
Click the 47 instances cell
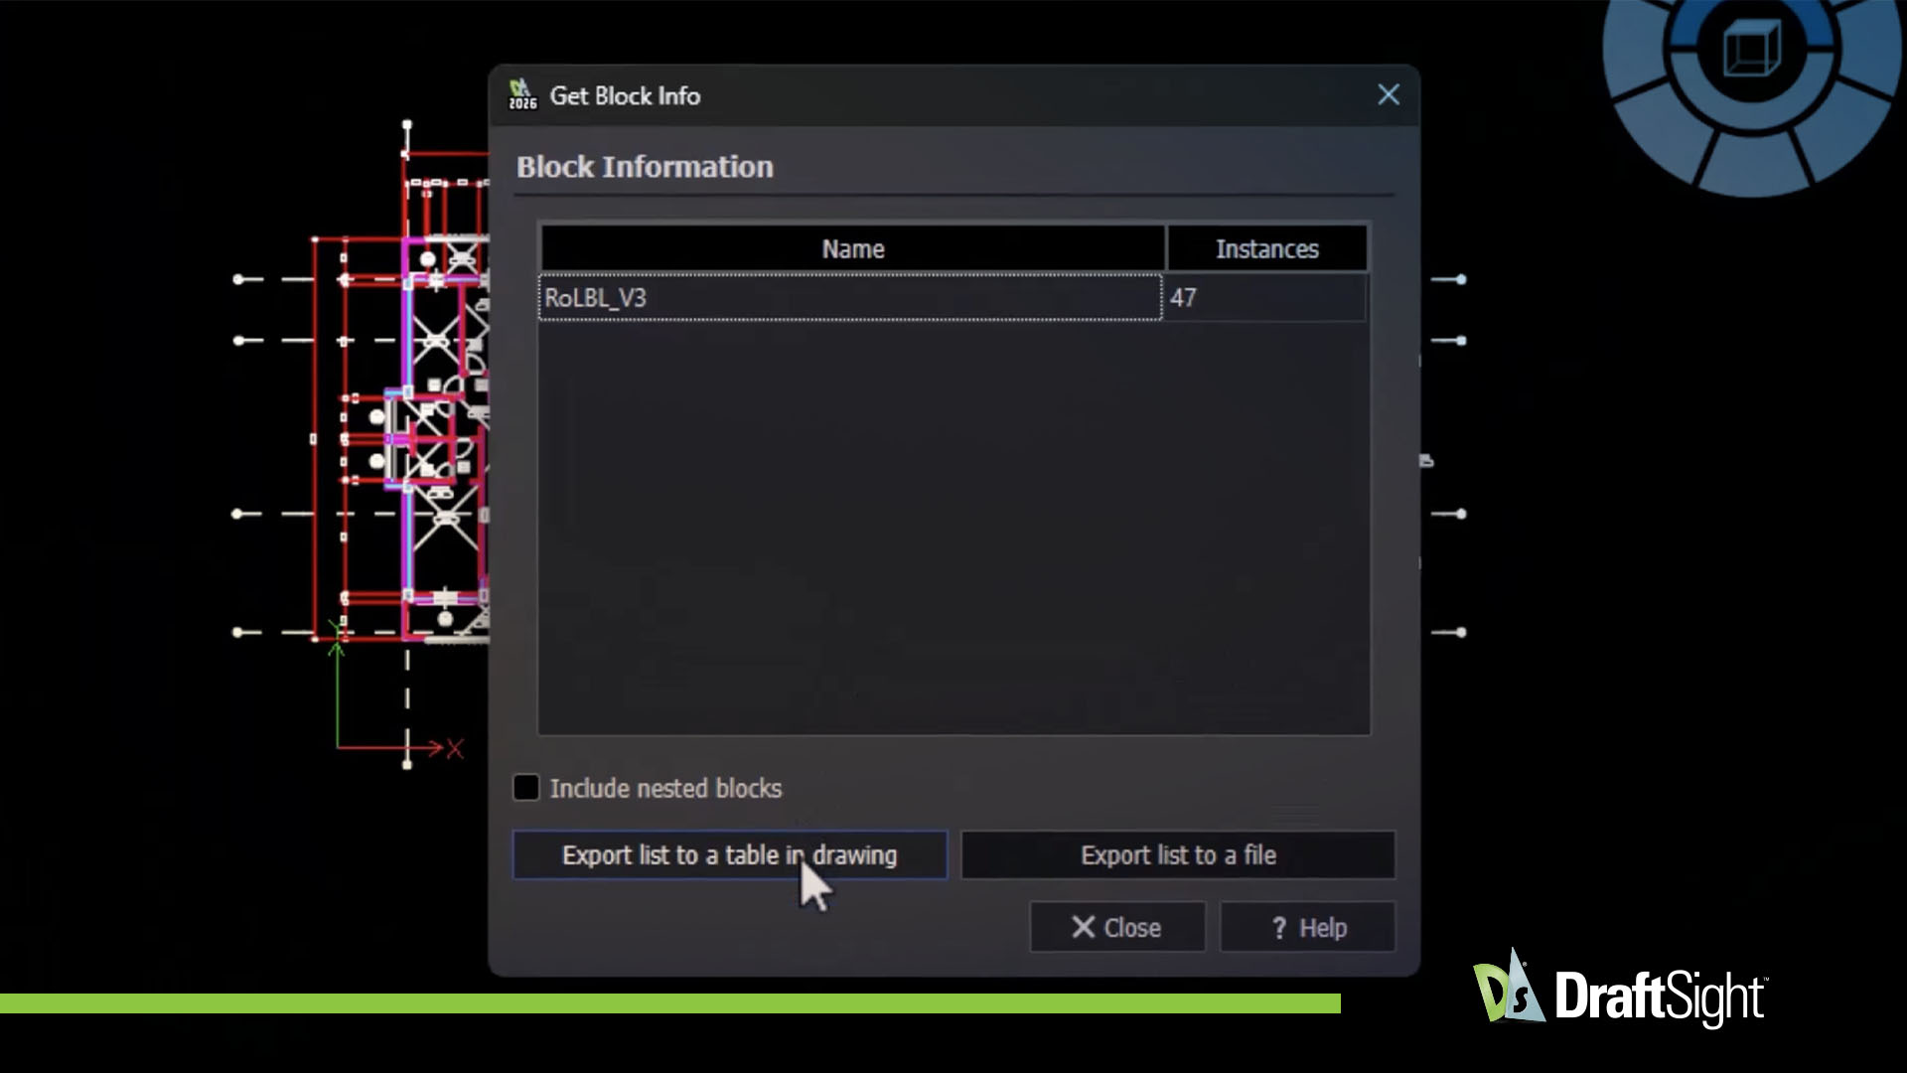tap(1265, 297)
